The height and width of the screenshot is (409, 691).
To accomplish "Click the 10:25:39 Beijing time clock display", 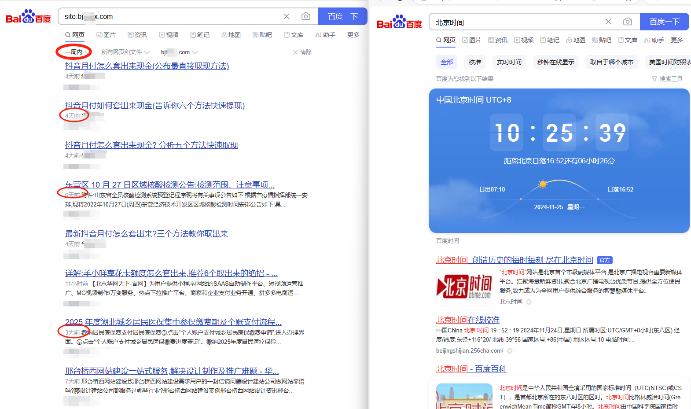I will (x=559, y=133).
